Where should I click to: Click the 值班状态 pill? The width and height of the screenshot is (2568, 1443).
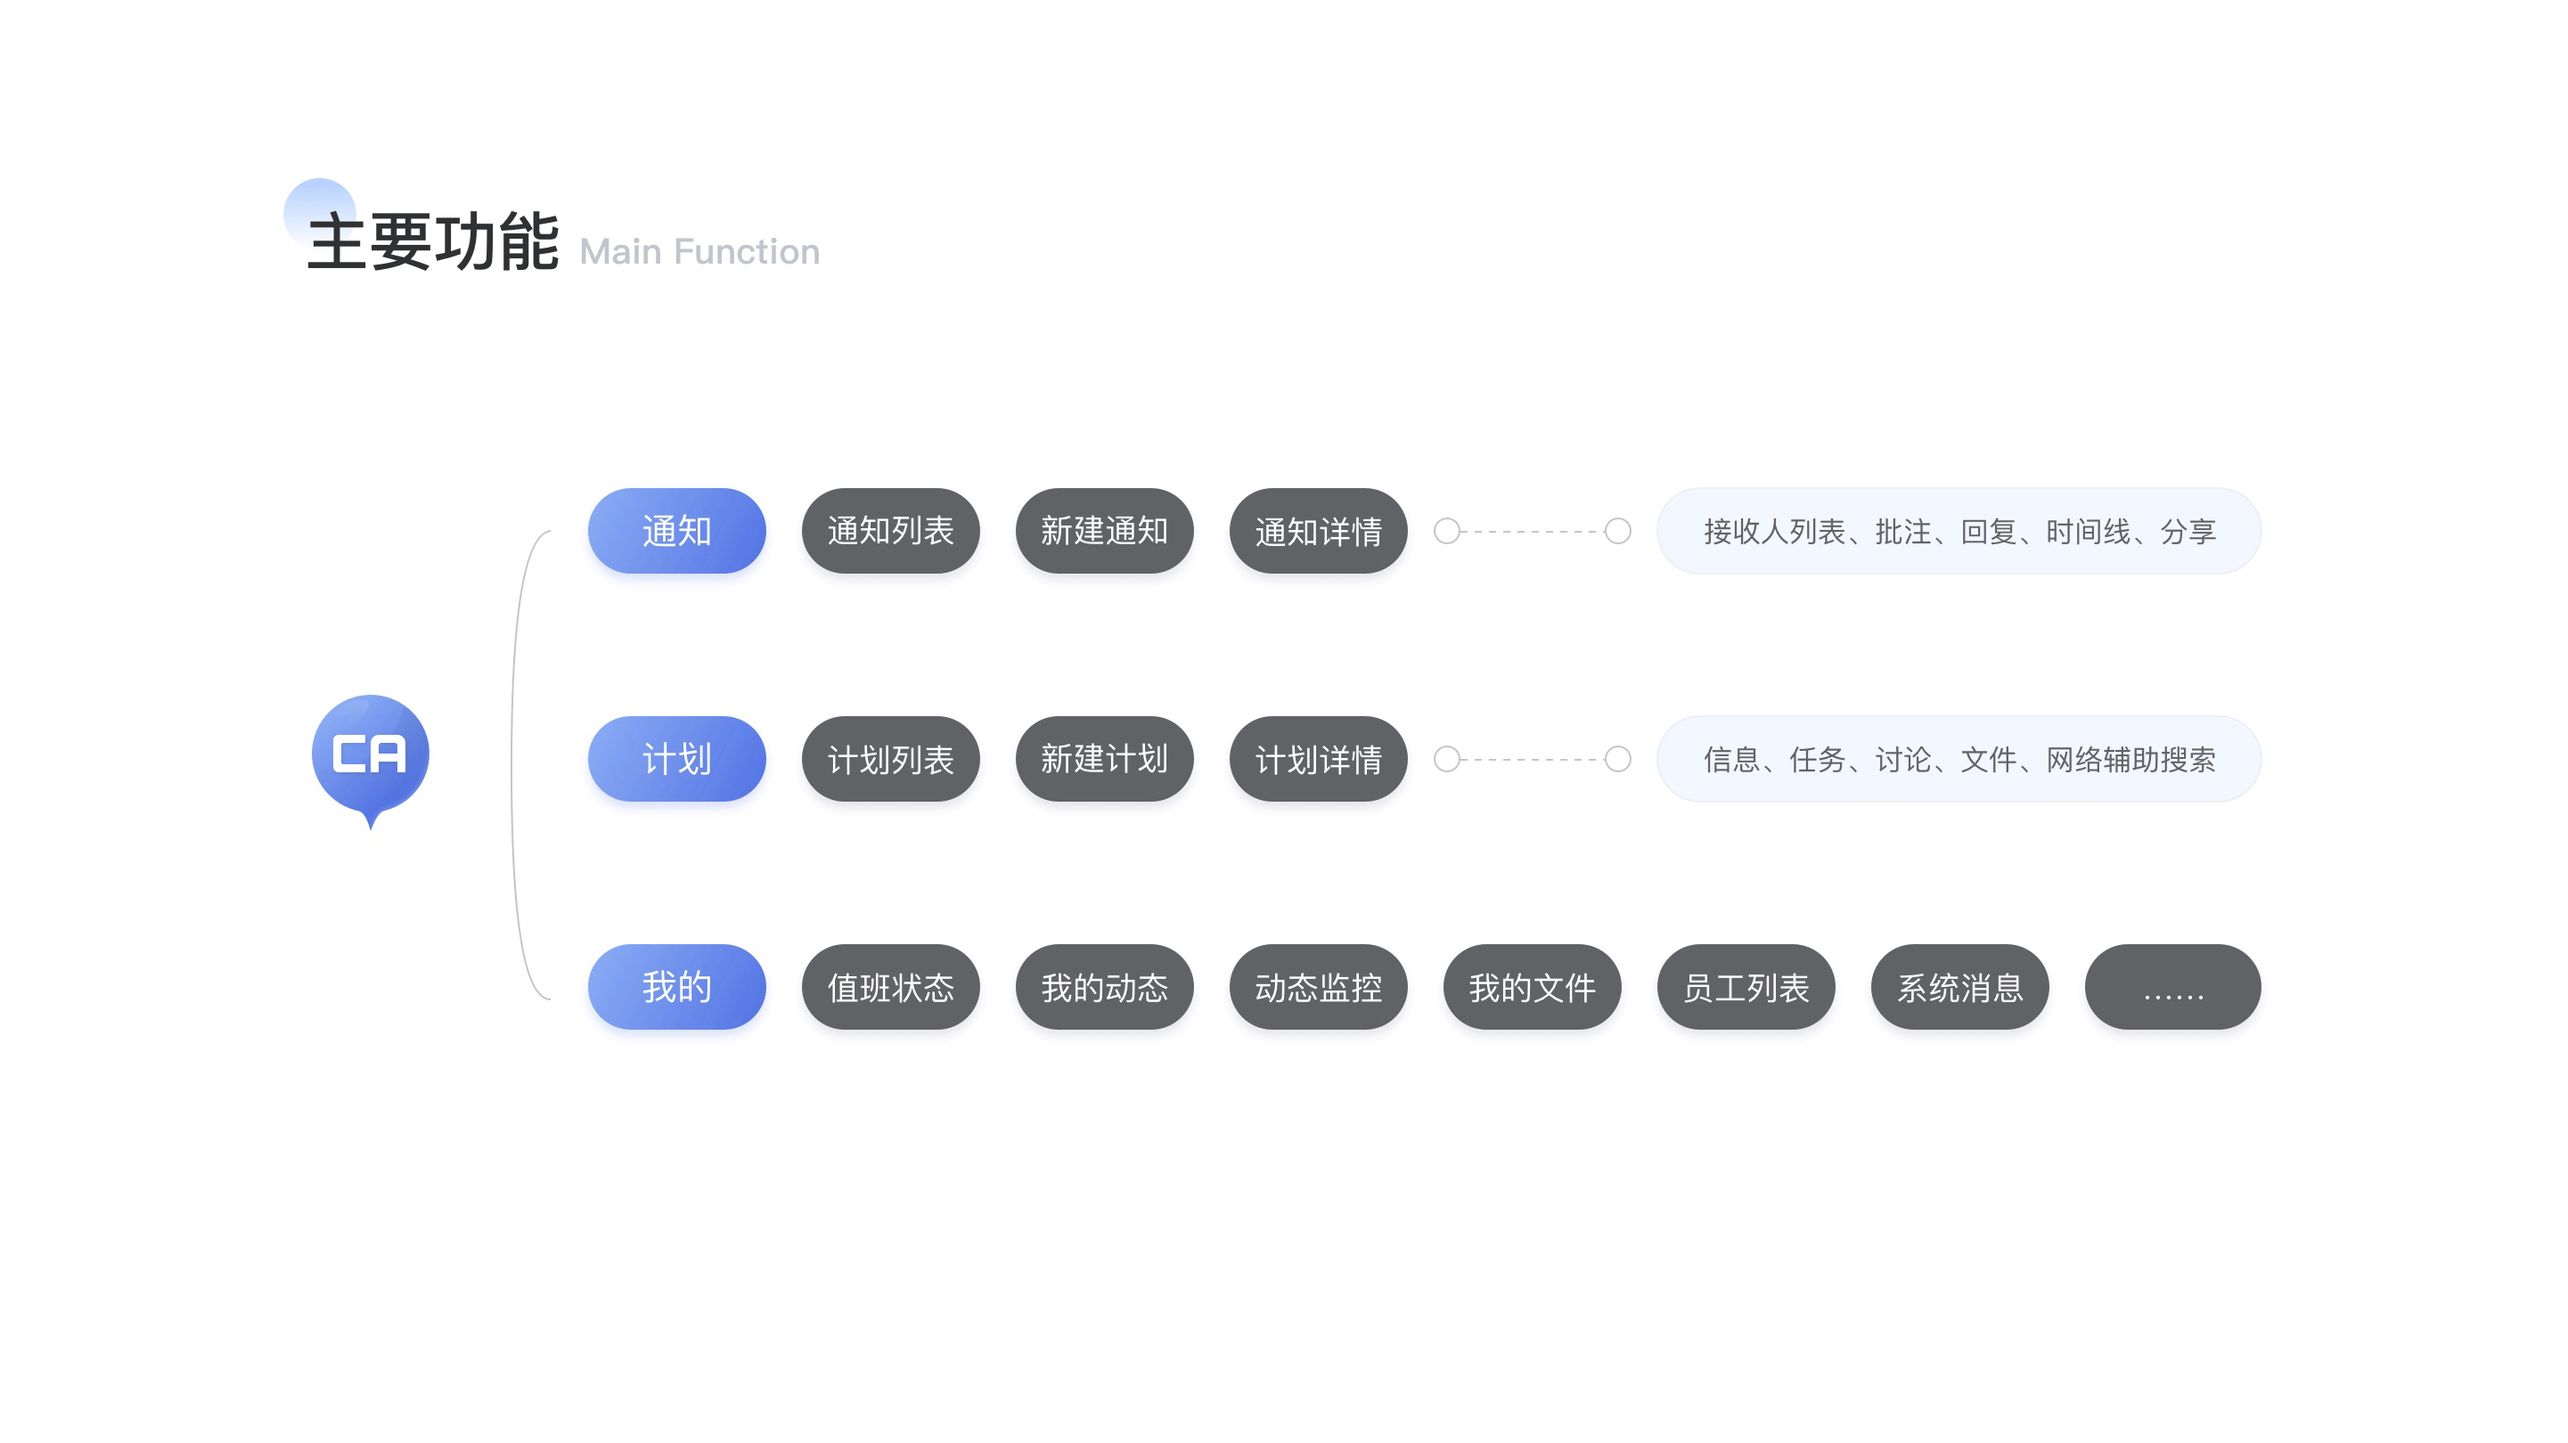889,987
